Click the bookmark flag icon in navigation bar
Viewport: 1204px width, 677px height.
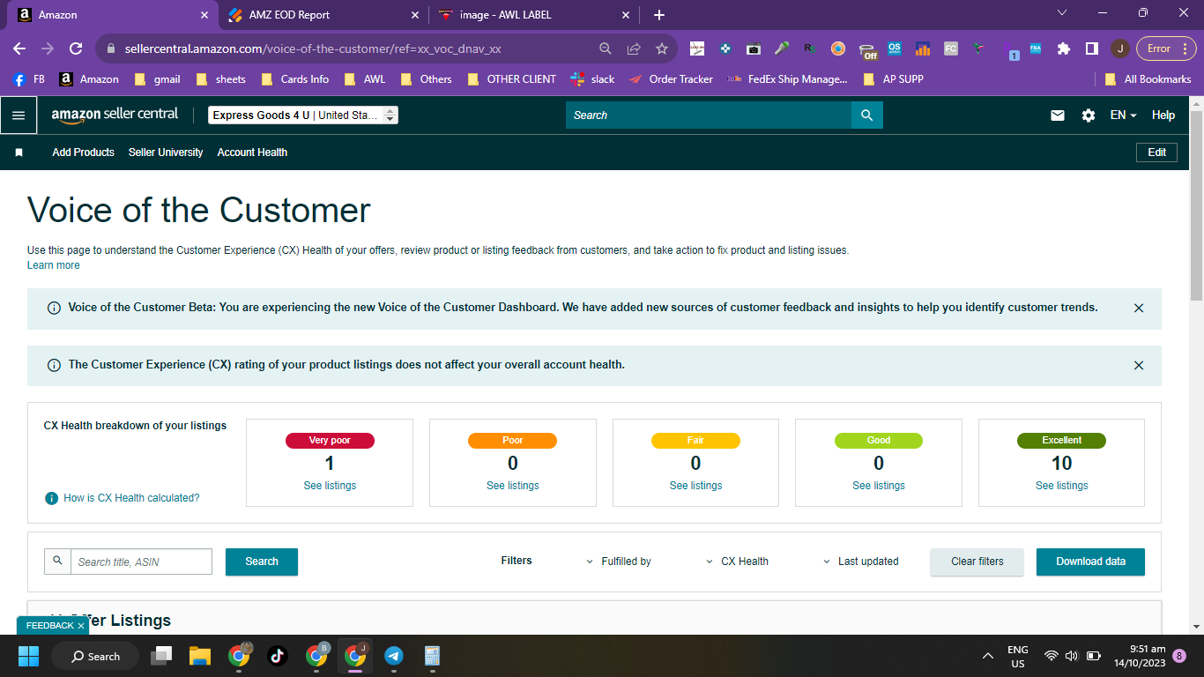click(x=19, y=153)
